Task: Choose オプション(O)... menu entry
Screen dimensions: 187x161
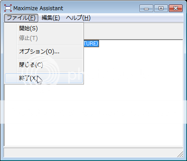Action: coord(44,52)
